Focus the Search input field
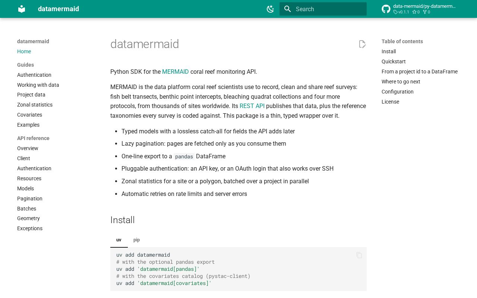Screen dimensions: 477x298 coord(323,9)
